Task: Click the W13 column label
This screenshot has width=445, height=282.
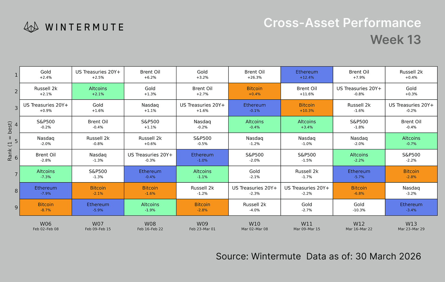Action: point(411,224)
